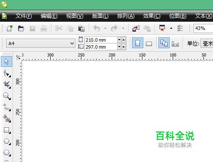The image size is (213, 162).
Task: Open the 排列(A) menu
Action: coord(126,16)
